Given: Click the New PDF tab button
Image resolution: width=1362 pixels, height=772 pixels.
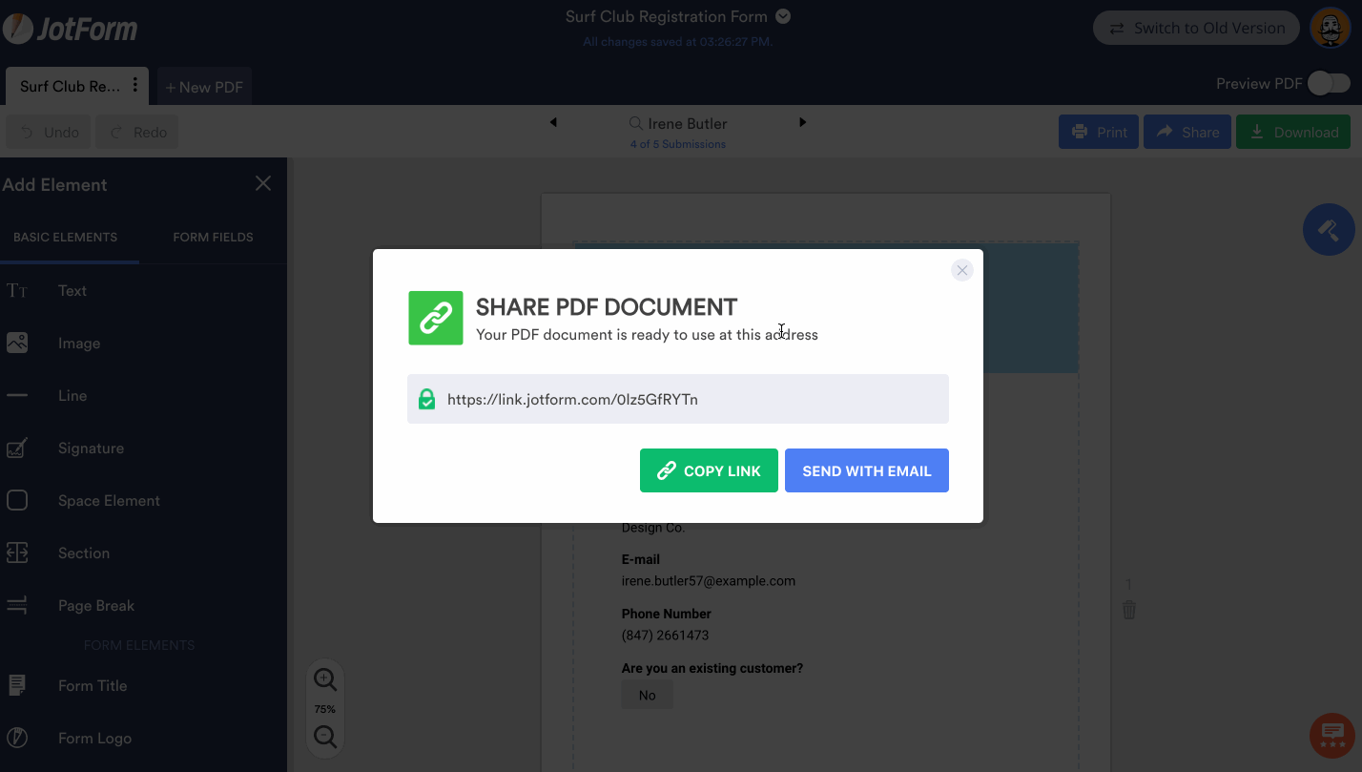Looking at the screenshot, I should coord(204,87).
